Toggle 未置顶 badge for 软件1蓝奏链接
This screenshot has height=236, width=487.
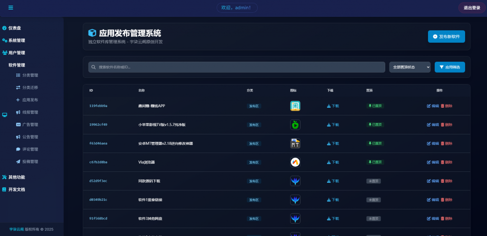tap(374, 200)
